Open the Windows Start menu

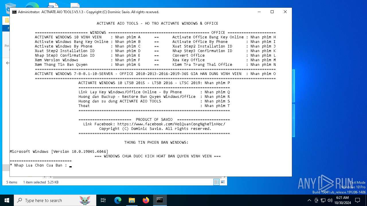point(7,200)
